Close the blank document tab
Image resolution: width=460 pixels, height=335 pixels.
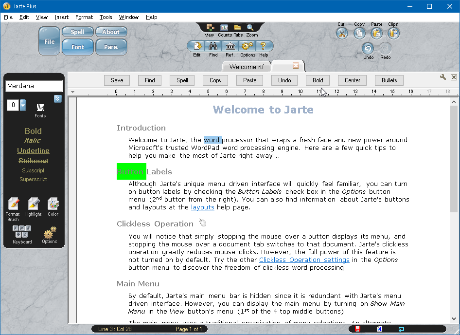pyautogui.click(x=296, y=66)
